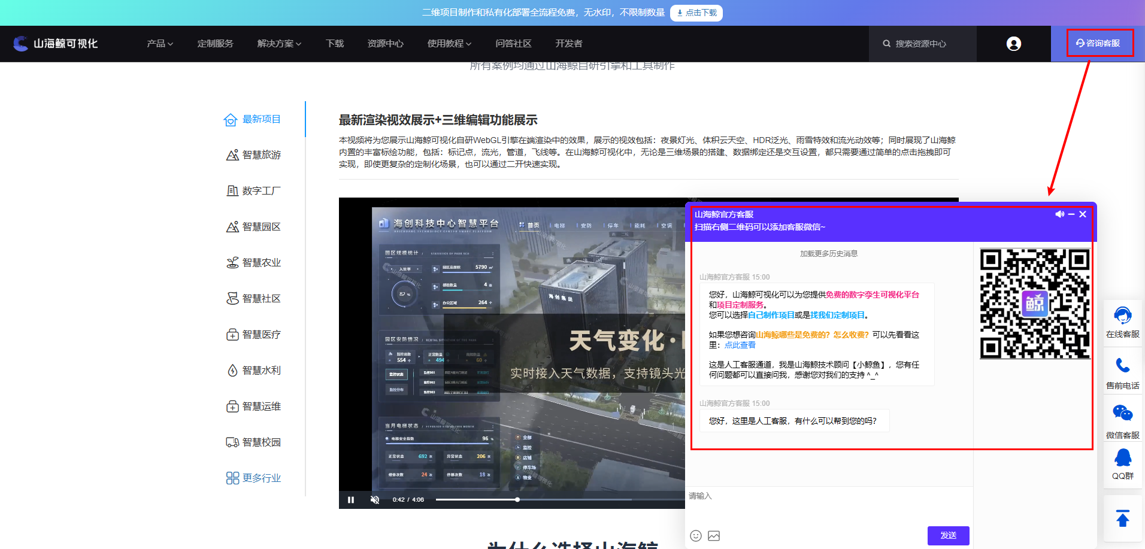Open 在线客服 from the floating sidebar
Screen dimensions: 1145x549
coord(1123,322)
